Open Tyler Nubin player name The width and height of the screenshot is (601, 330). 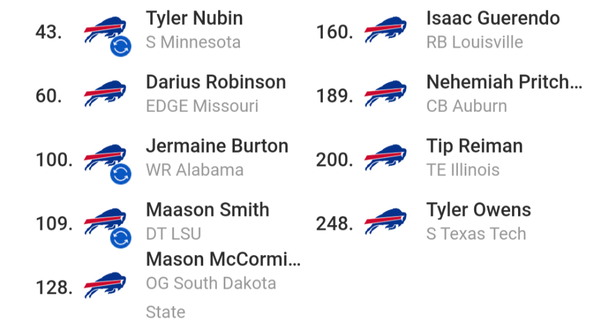tap(194, 19)
